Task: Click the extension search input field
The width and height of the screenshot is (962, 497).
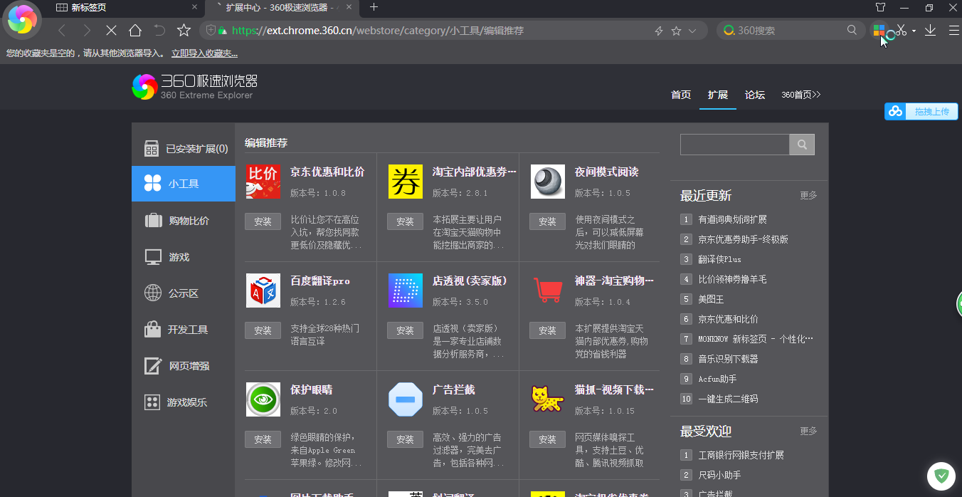Action: click(x=735, y=145)
